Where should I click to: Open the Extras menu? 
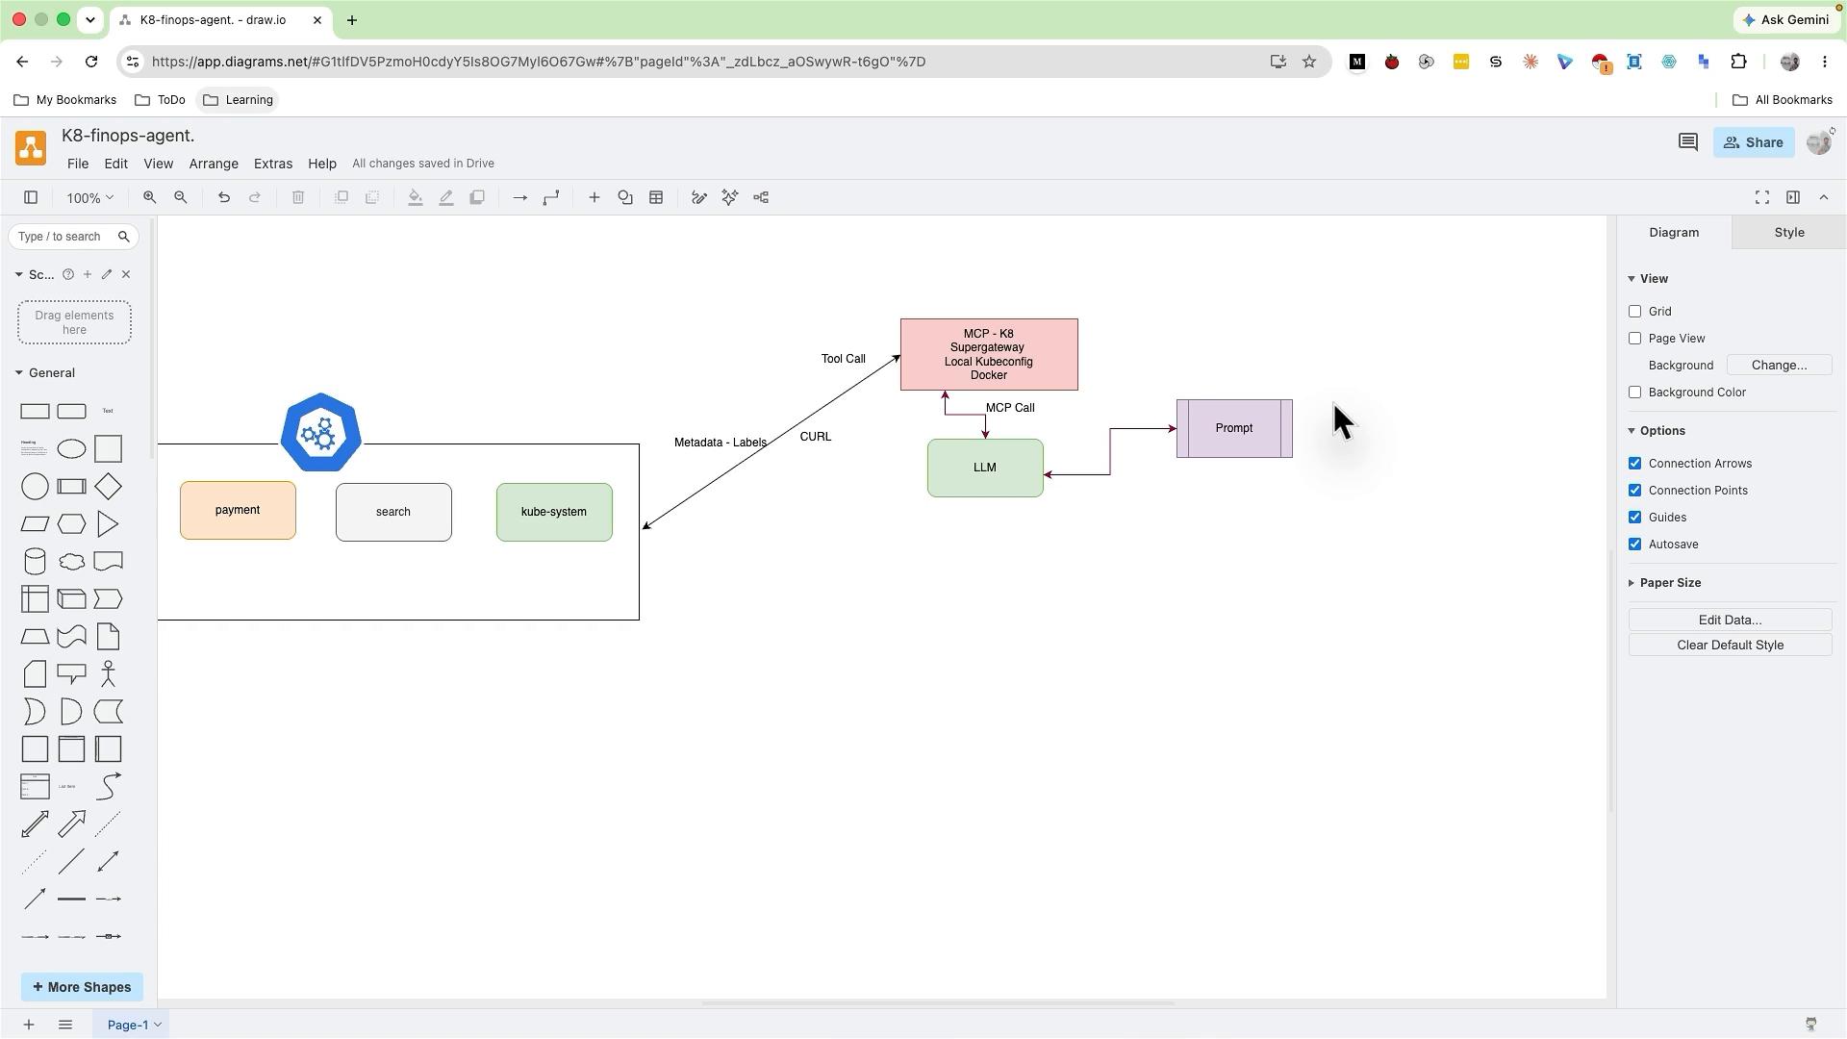coord(273,164)
